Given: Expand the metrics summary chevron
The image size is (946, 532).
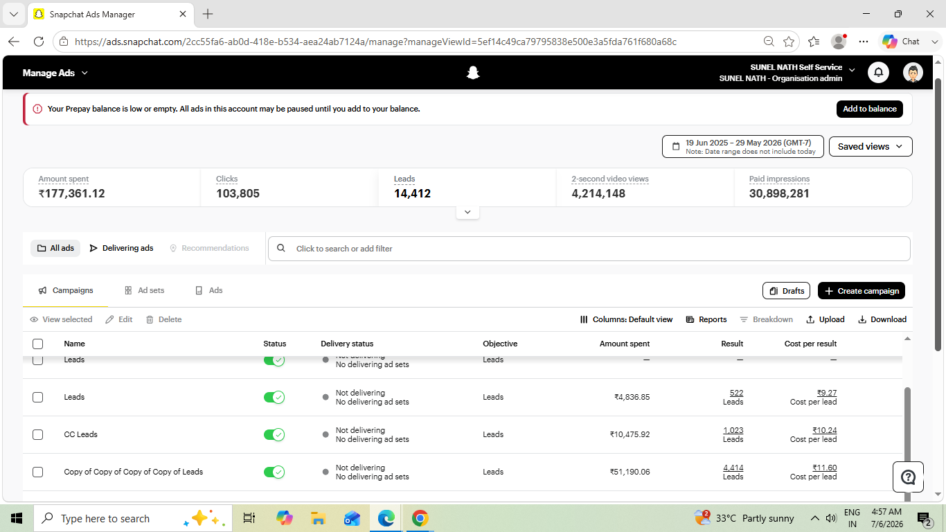Looking at the screenshot, I should (x=467, y=212).
